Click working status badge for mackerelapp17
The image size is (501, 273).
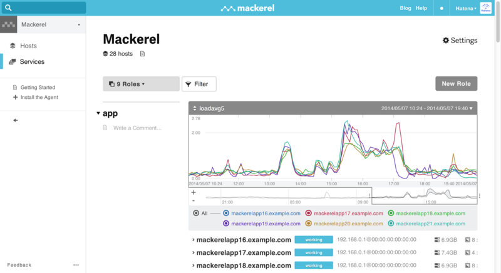coord(314,252)
